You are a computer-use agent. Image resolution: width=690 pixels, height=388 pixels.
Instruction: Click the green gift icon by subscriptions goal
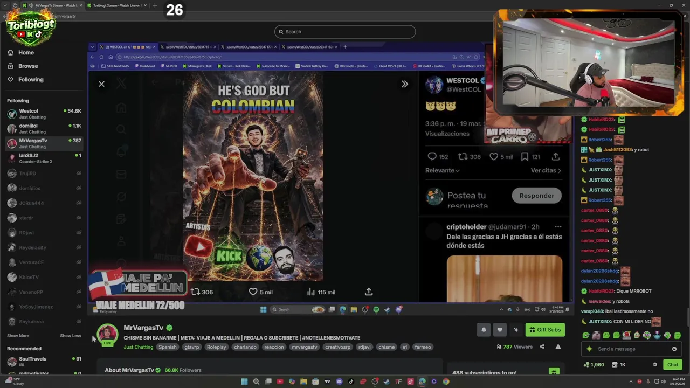coord(554,372)
